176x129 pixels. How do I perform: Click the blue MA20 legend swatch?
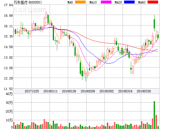point(129,2)
